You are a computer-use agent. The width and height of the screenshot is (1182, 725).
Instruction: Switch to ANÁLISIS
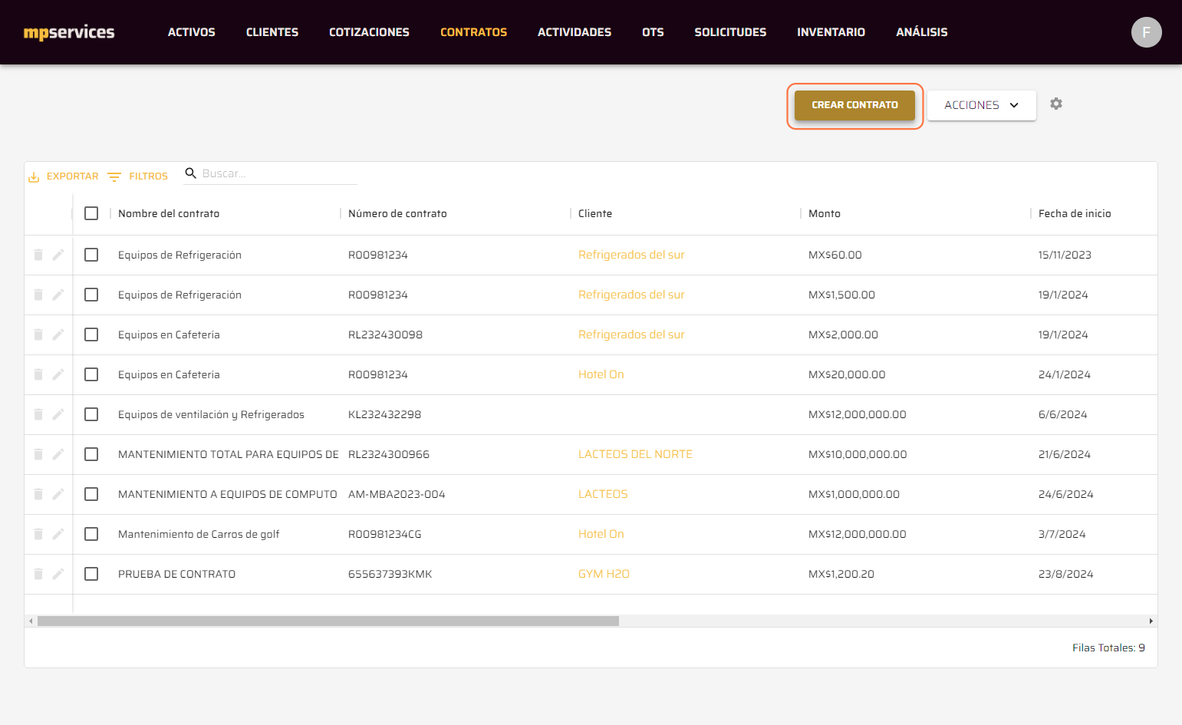tap(922, 32)
